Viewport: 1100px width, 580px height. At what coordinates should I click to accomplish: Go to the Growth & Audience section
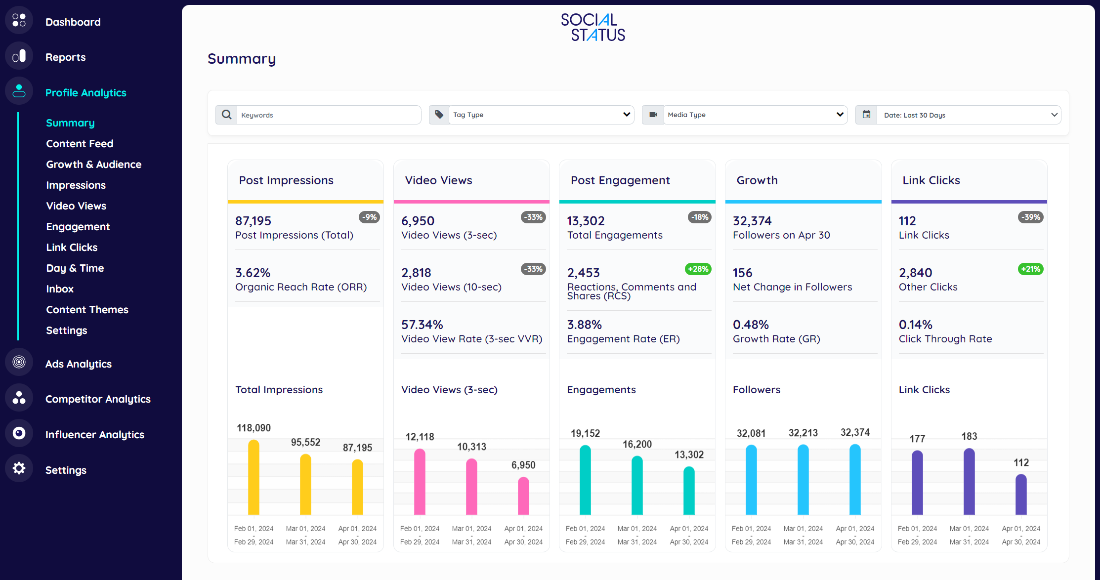(x=94, y=164)
